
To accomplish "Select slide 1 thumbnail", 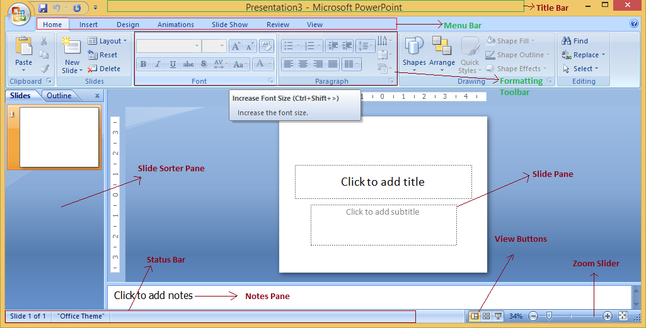I will pyautogui.click(x=59, y=137).
